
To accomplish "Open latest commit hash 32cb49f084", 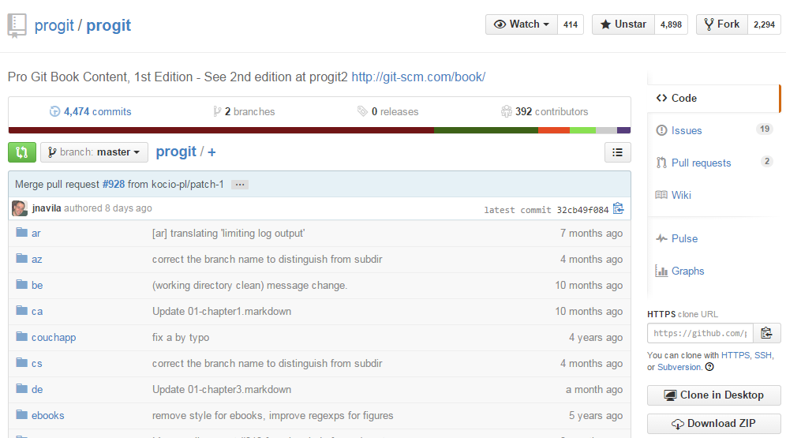I will [x=582, y=210].
